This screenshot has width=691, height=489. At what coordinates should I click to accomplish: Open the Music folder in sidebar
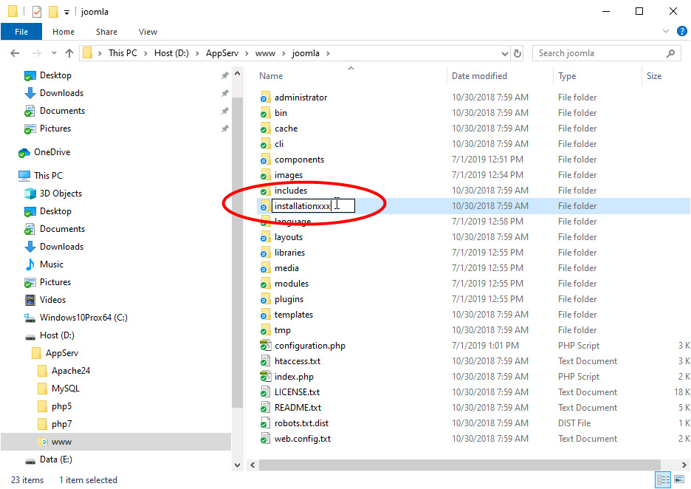click(52, 264)
